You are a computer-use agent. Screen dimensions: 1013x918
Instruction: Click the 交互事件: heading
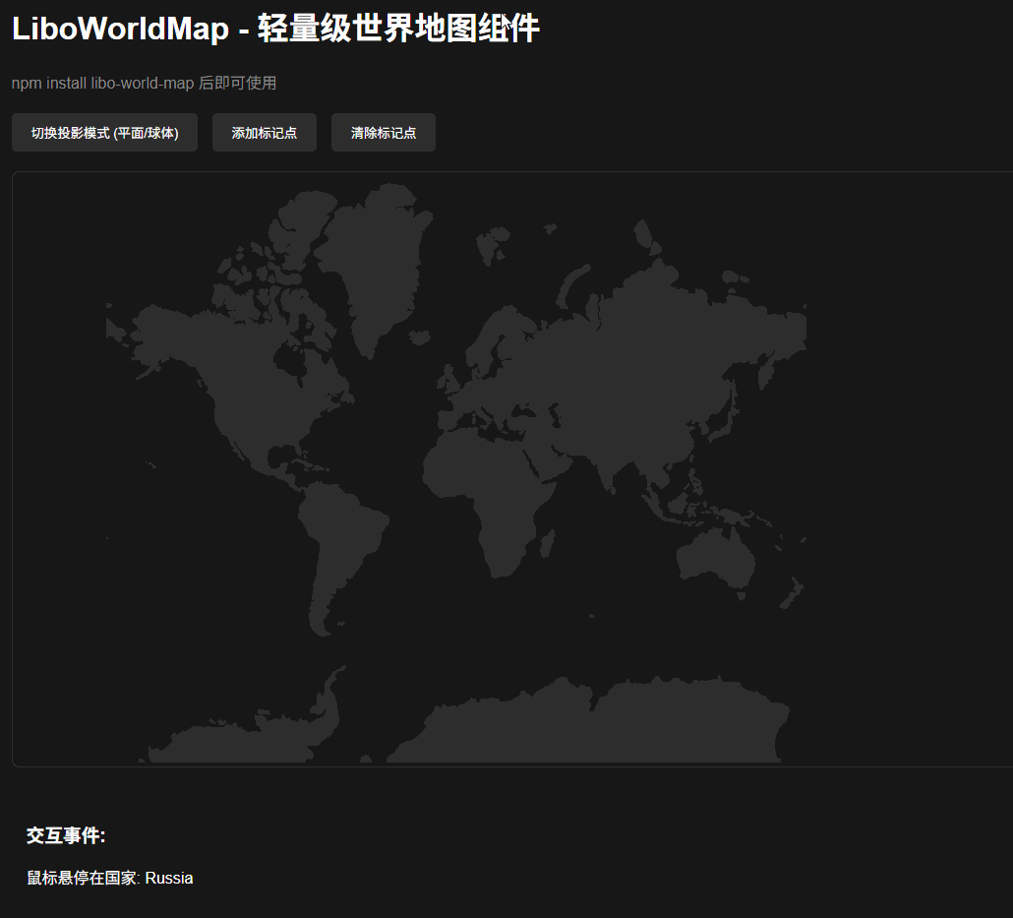66,835
